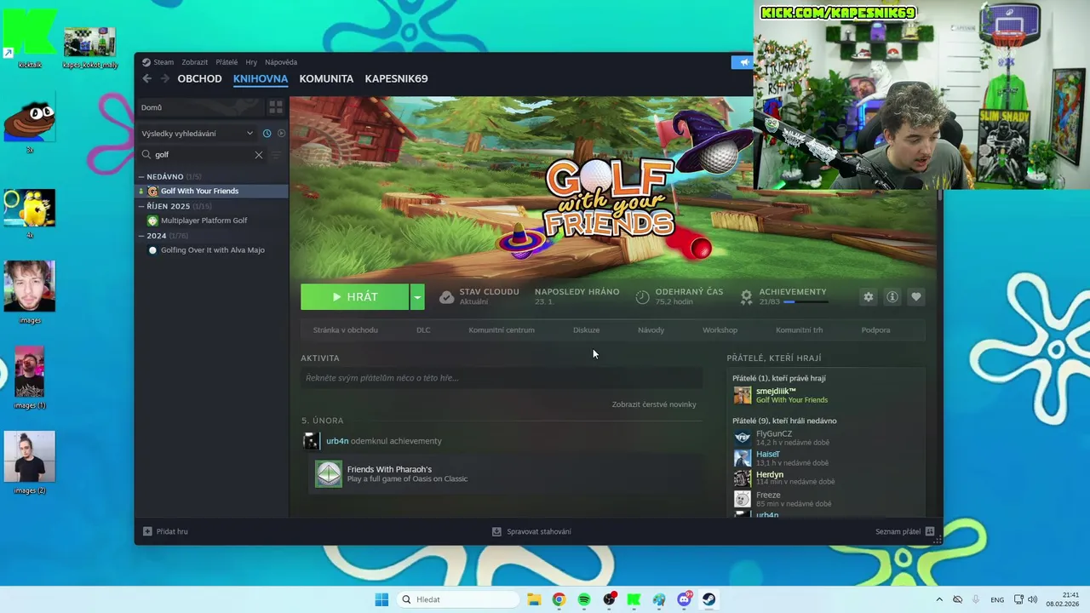Open the Výsledky vyhledávání collection dropdown
This screenshot has width=1090, height=613.
click(x=197, y=134)
